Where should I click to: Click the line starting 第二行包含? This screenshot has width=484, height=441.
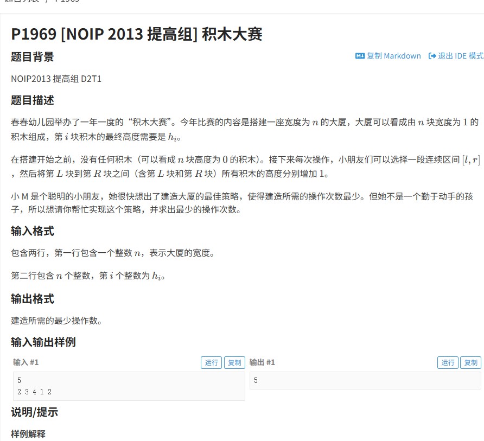tap(88, 276)
